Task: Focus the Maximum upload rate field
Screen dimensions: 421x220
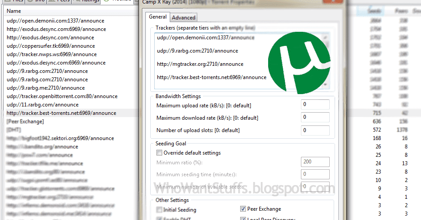Action: point(315,104)
